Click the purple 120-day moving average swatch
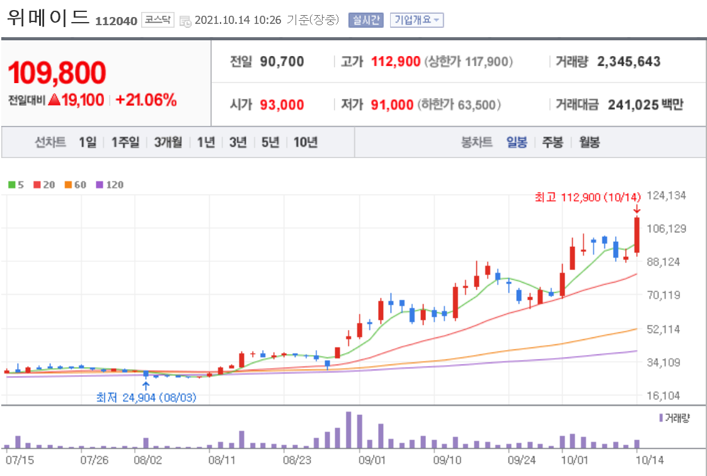The width and height of the screenshot is (707, 476). 100,184
